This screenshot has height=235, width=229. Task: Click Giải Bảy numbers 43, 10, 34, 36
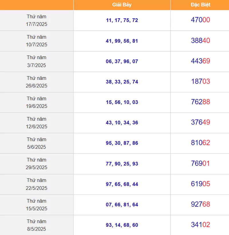point(122,123)
